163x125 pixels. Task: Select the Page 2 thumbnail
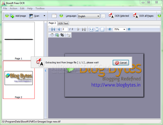(19, 80)
